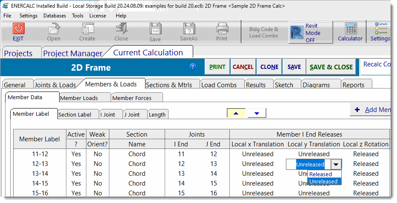This screenshot has width=397, height=203.
Task: Open a file with the Open icon
Action: [x=54, y=29]
